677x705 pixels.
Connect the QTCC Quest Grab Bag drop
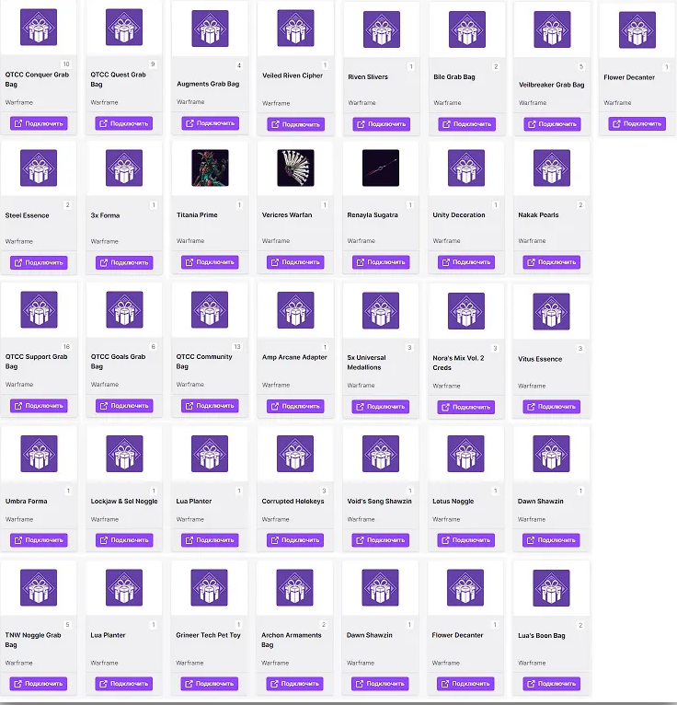click(x=124, y=123)
